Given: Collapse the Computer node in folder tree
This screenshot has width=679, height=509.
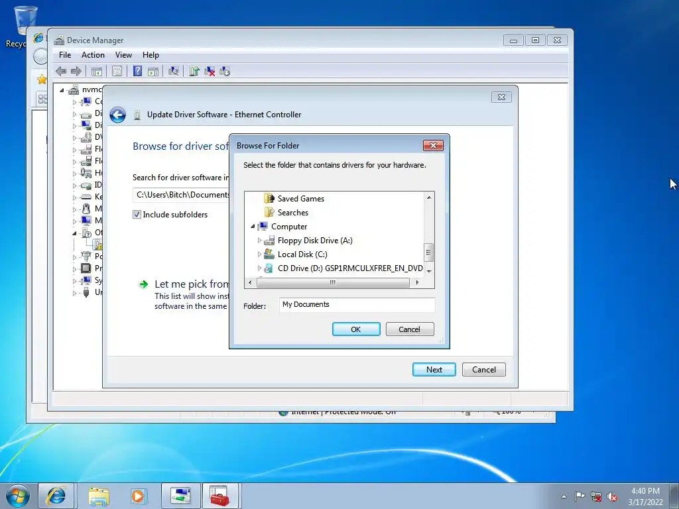Looking at the screenshot, I should click(x=253, y=227).
